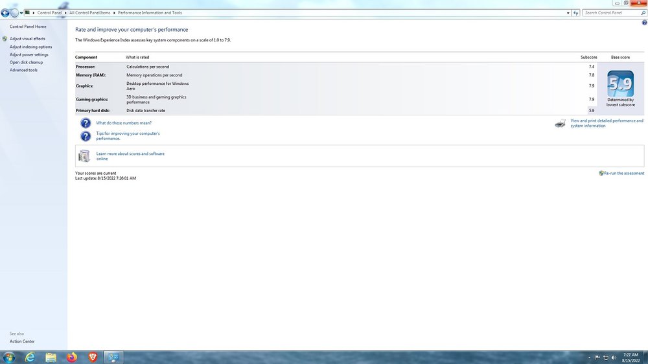Viewport: 648px width, 364px height.
Task: Launch Firefox from the taskbar
Action: coord(71,357)
